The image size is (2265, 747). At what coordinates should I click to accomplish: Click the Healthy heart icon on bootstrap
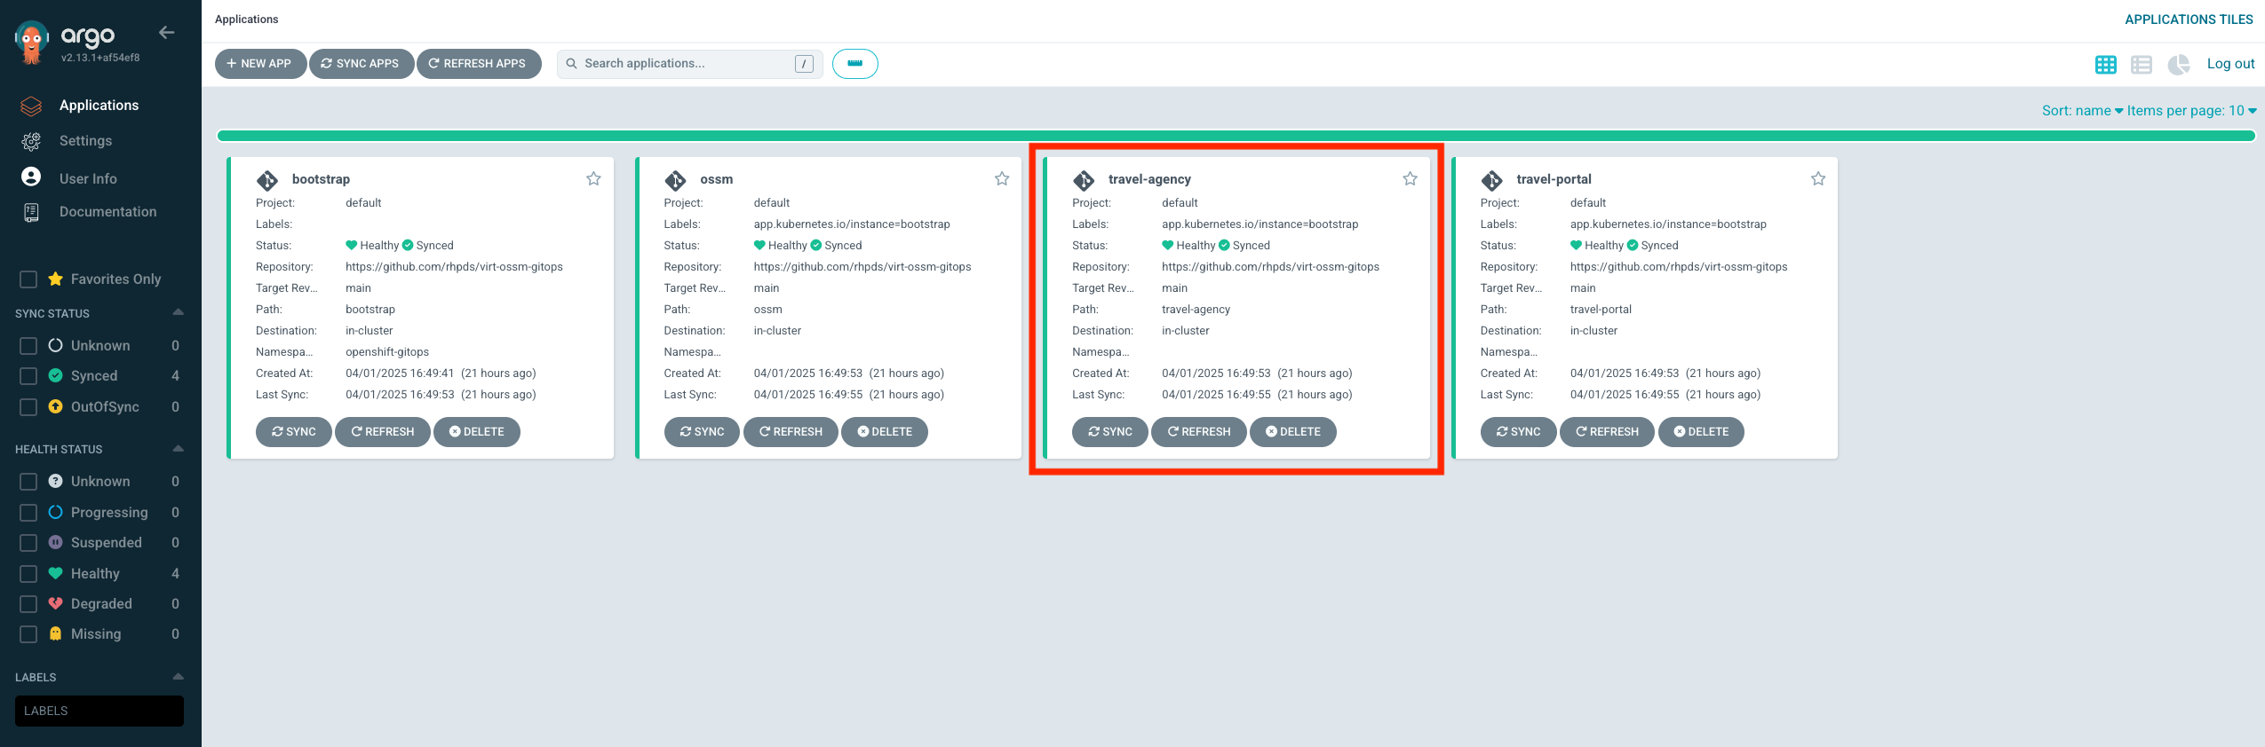tap(352, 245)
